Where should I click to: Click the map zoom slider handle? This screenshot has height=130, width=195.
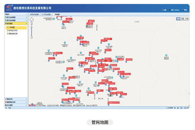click(x=31, y=27)
